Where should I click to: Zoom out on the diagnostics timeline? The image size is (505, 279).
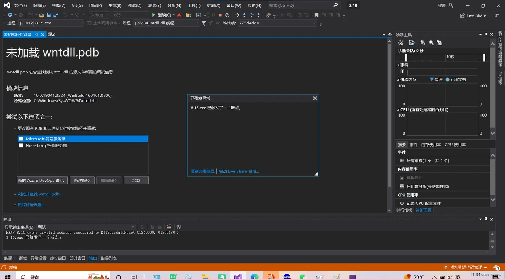click(431, 43)
